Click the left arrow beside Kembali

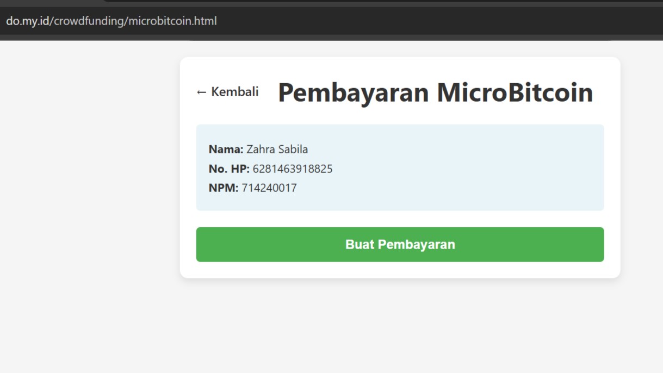201,92
